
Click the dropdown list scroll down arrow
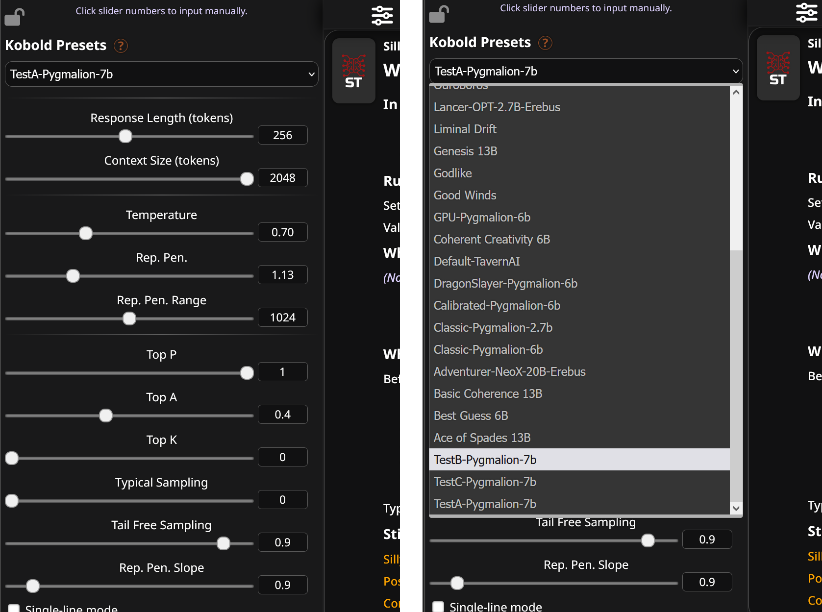tap(736, 508)
